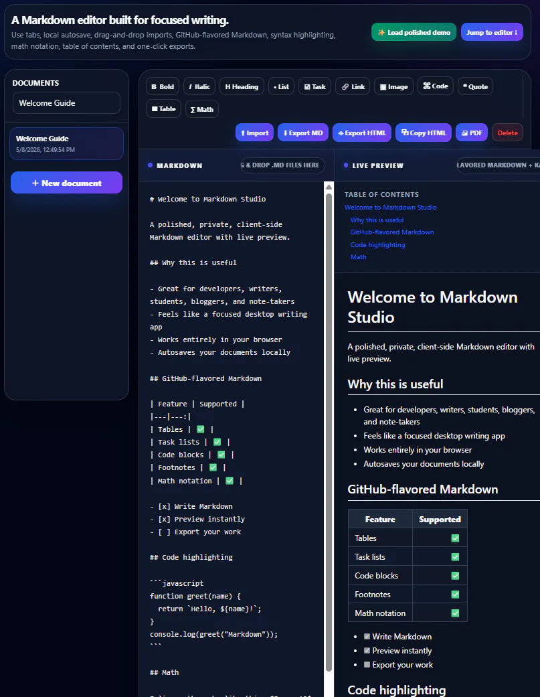The height and width of the screenshot is (697, 540).
Task: Delete the current document
Action: click(x=508, y=133)
